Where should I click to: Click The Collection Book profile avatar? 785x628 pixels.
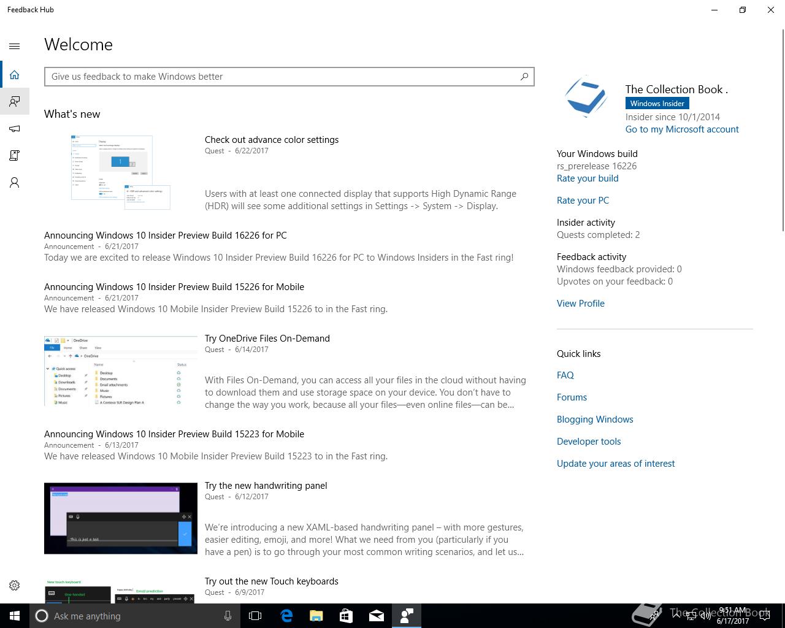click(x=586, y=96)
